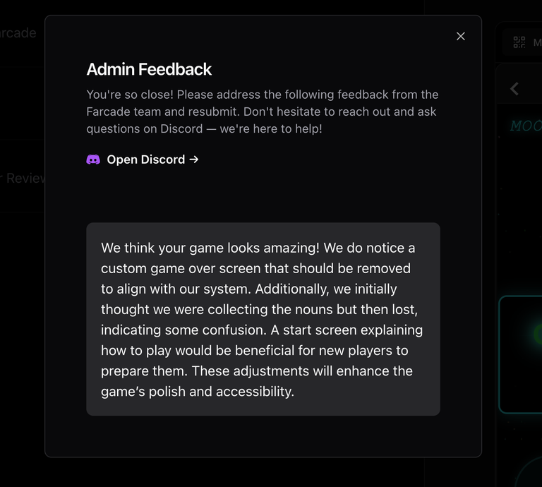542x487 pixels.
Task: Click the "You're so close!" description paragraph
Action: click(263, 112)
